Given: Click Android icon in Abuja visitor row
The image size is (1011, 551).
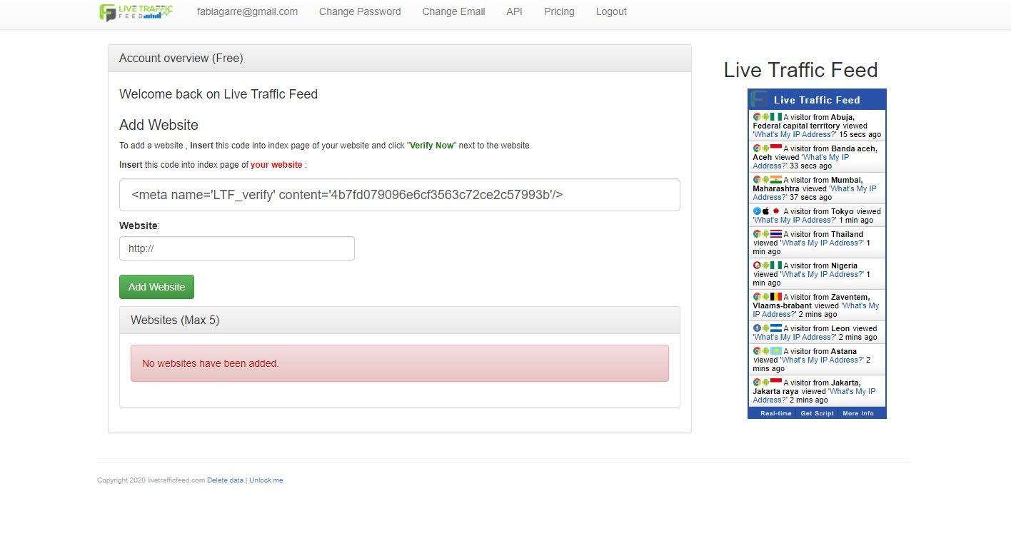Looking at the screenshot, I should point(765,116).
